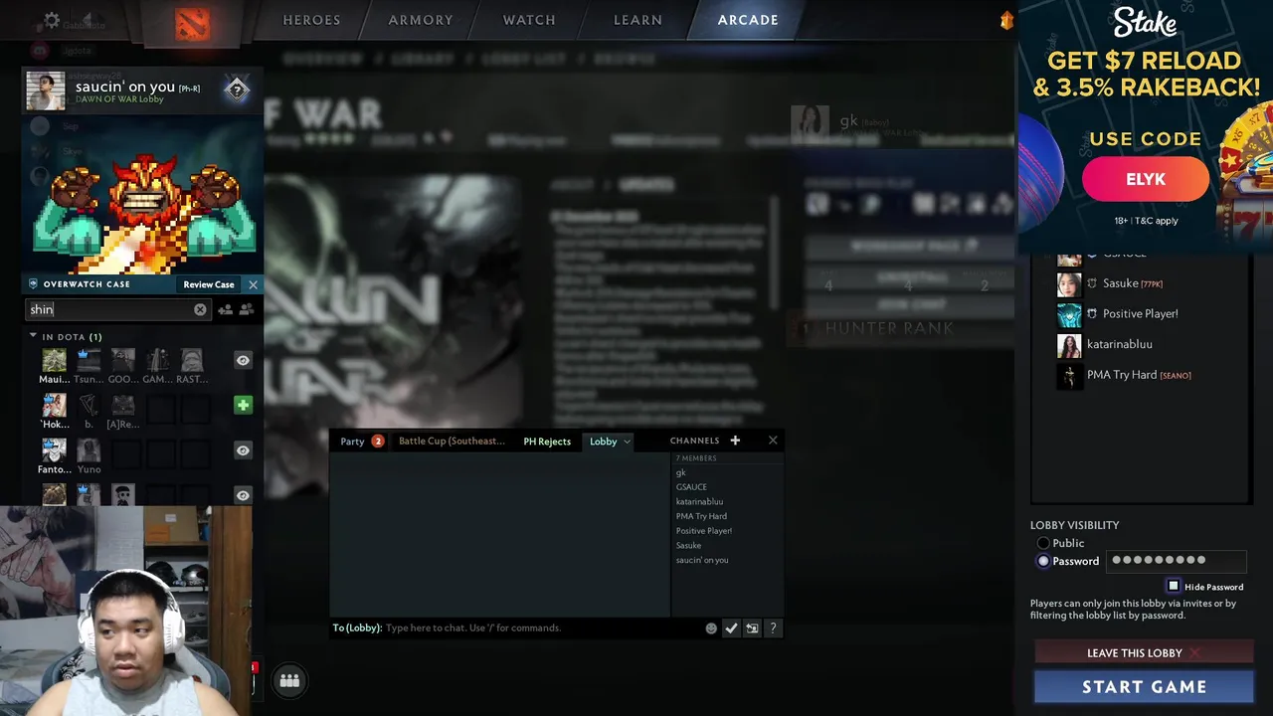
Task: Close the chat window
Action: [x=773, y=441]
